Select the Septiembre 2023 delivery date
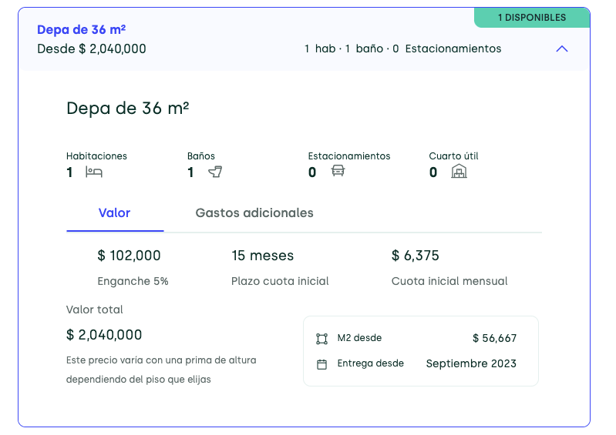 471,363
